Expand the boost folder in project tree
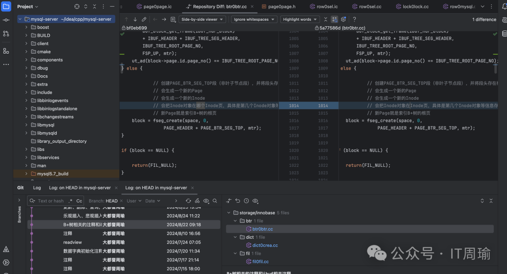This screenshot has width=507, height=274. pyautogui.click(x=26, y=27)
